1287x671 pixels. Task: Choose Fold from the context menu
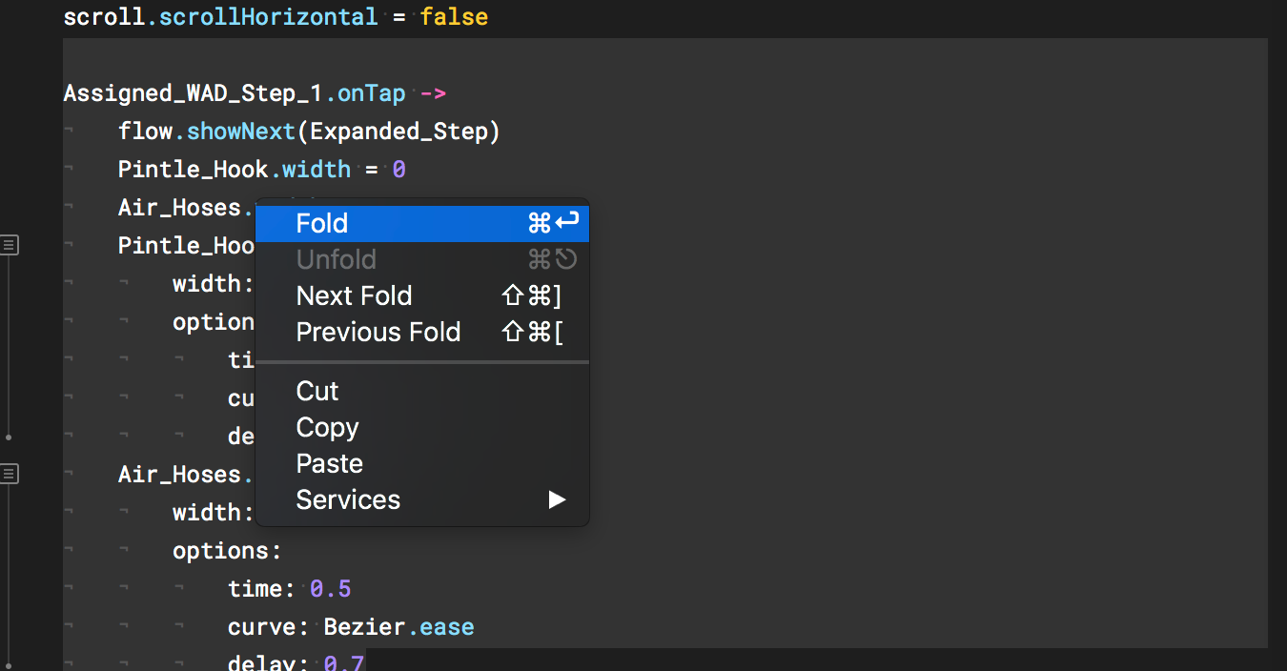[322, 224]
